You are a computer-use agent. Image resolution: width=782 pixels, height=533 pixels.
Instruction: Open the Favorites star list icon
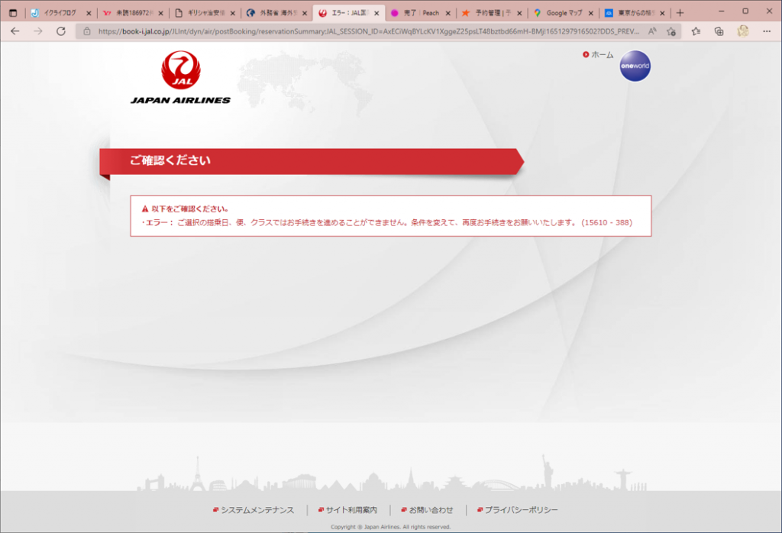pos(696,31)
